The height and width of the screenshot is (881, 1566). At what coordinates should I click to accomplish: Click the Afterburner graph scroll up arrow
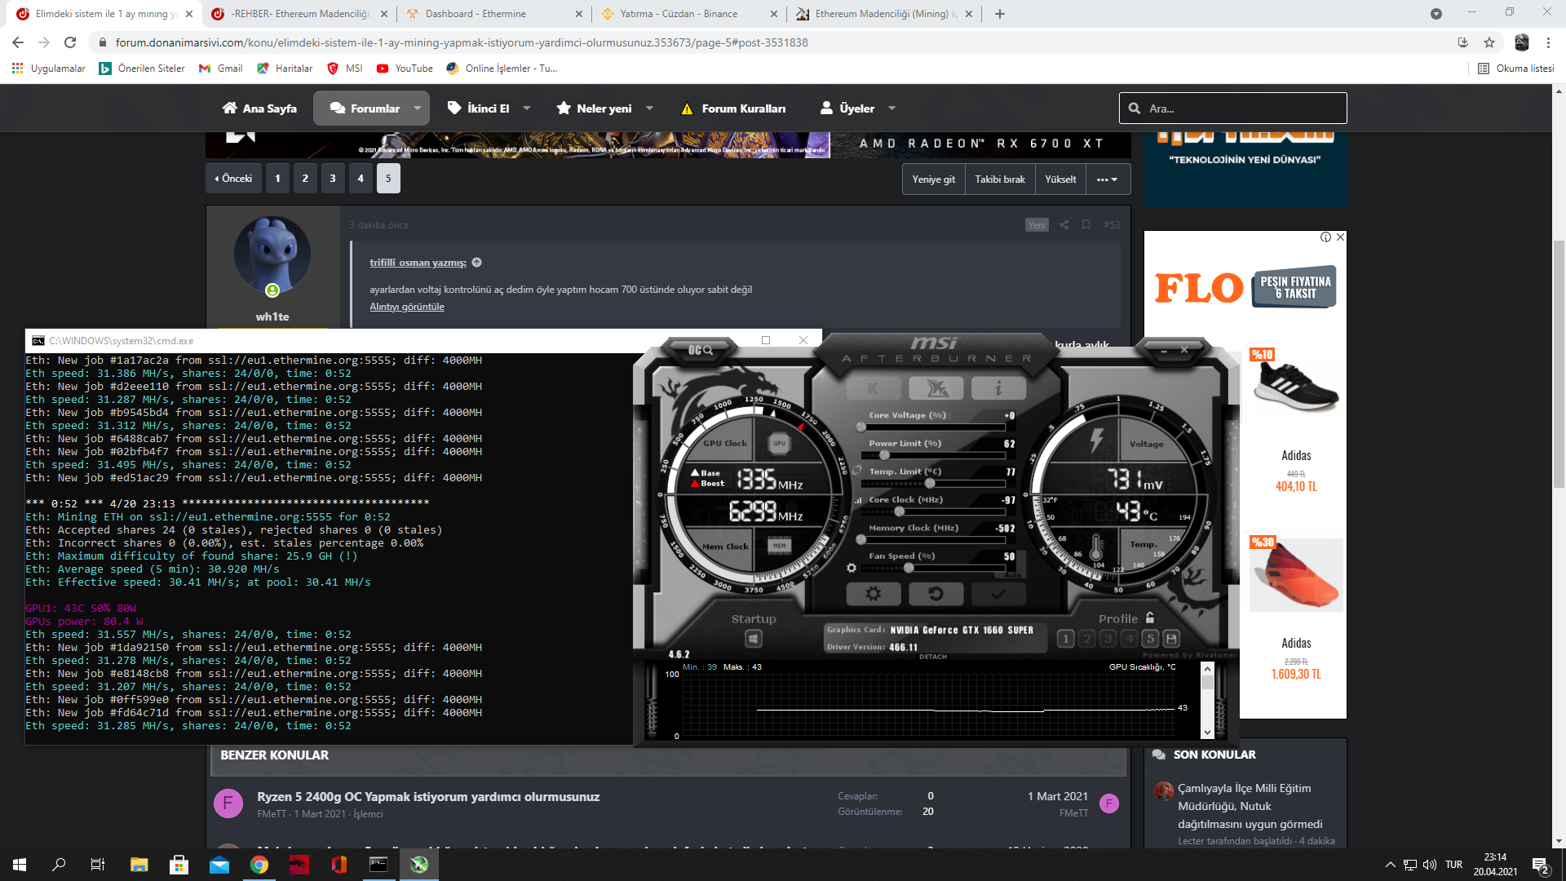pyautogui.click(x=1207, y=669)
